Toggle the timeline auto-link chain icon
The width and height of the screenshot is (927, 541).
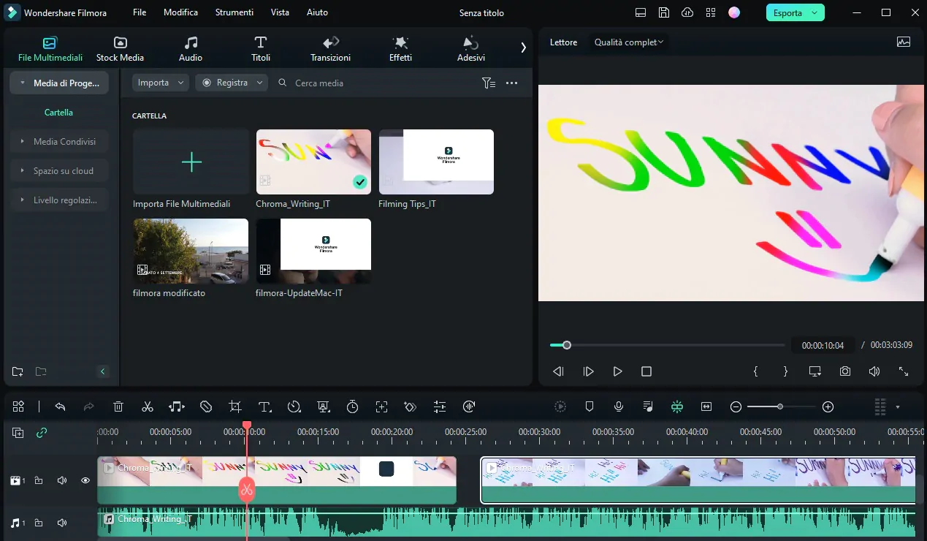pyautogui.click(x=42, y=432)
